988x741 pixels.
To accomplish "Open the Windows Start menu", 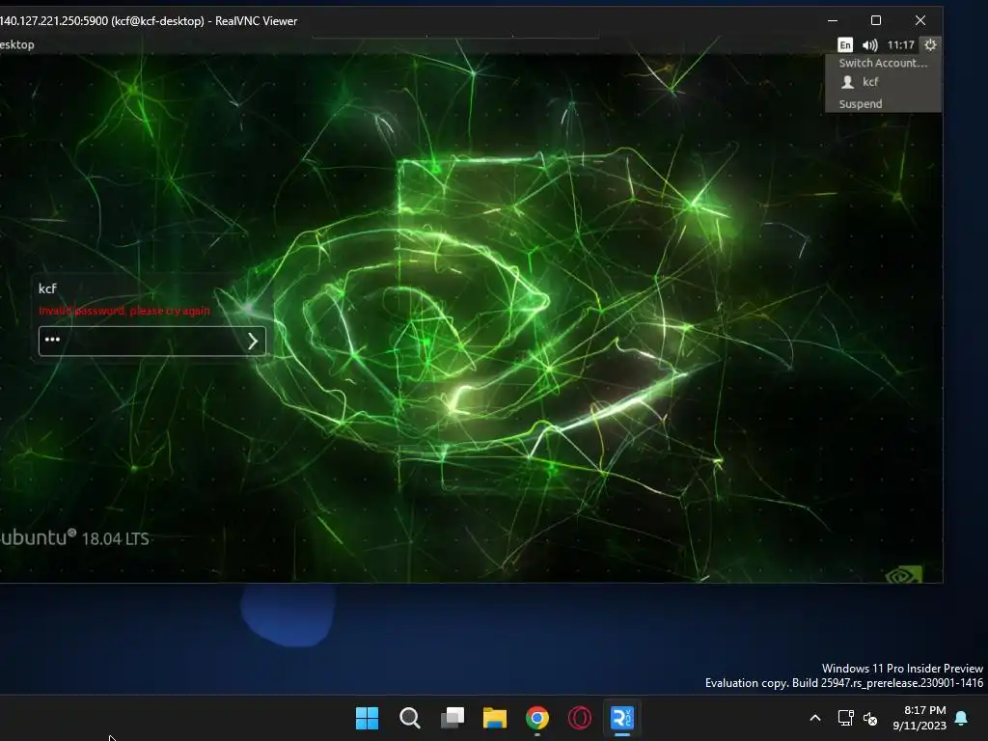I will pos(367,718).
